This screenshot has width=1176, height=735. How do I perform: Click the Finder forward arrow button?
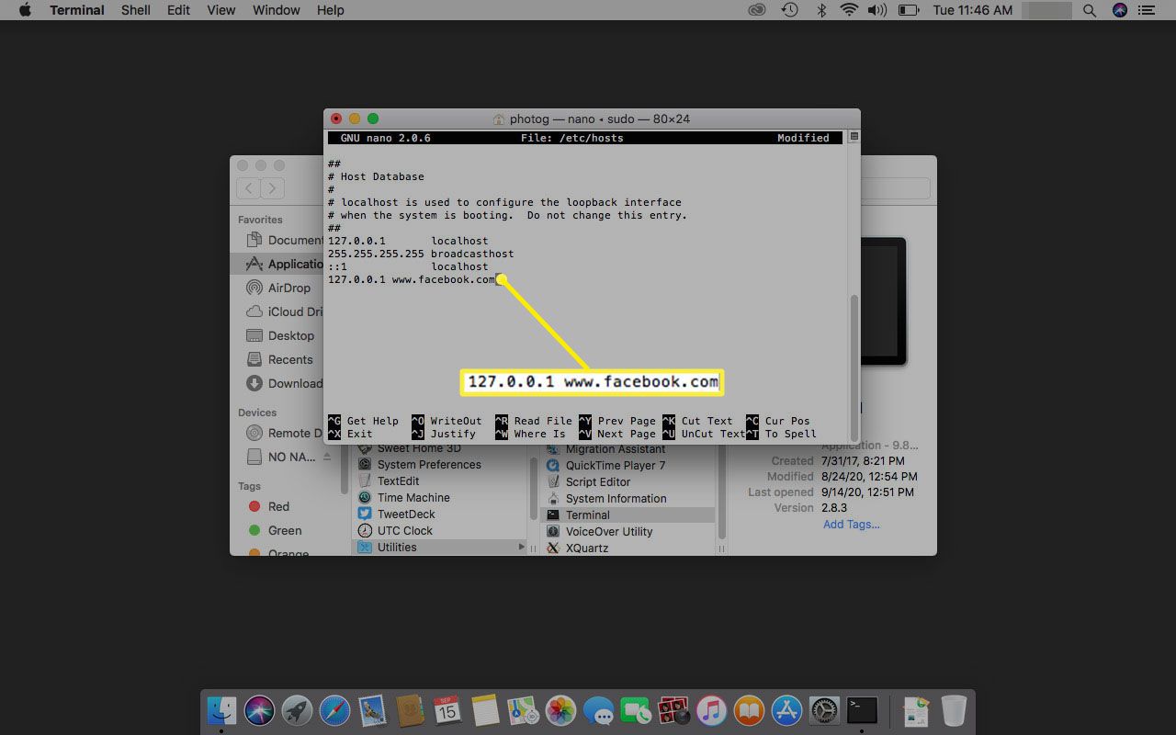click(273, 188)
